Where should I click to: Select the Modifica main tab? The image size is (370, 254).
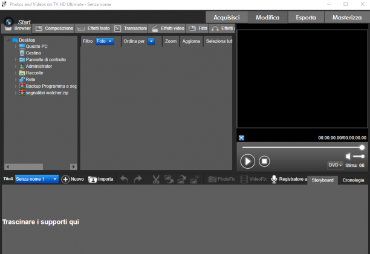pos(268,17)
